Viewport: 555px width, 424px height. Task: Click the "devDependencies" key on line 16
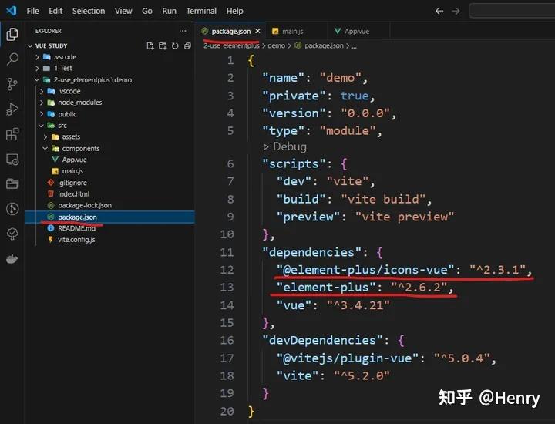click(322, 340)
